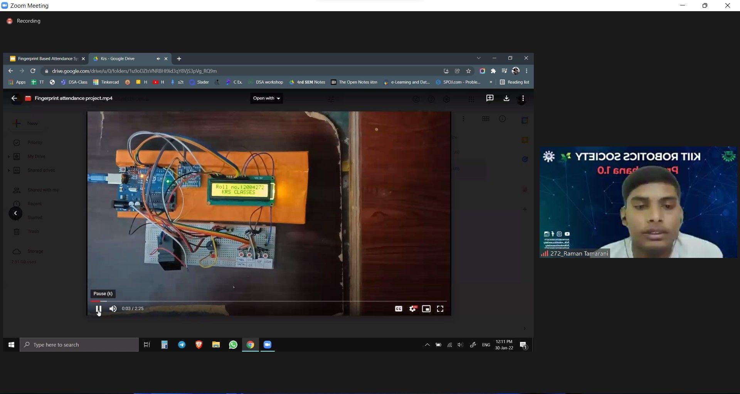Expand hidden bookmarks overflow chevron
The height and width of the screenshot is (394, 740).
click(491, 82)
